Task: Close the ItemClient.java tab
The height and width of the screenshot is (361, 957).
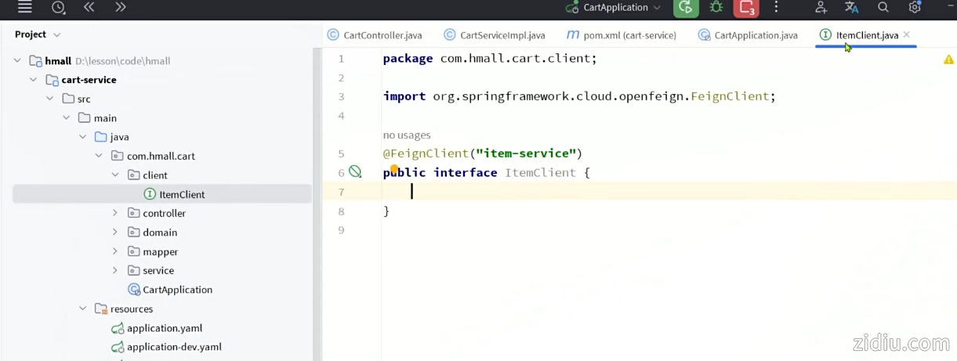Action: click(907, 34)
